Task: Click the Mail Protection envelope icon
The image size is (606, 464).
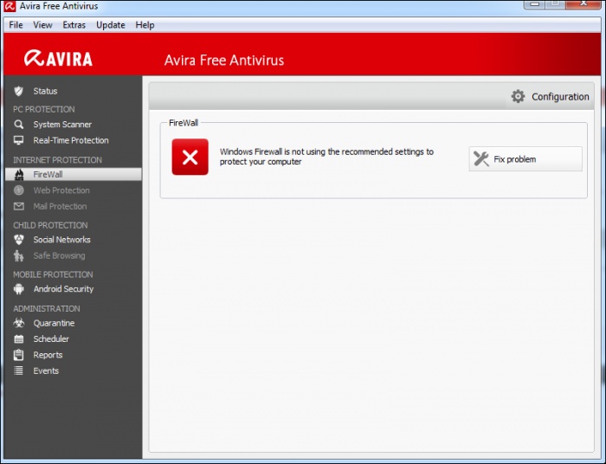Action: click(18, 206)
